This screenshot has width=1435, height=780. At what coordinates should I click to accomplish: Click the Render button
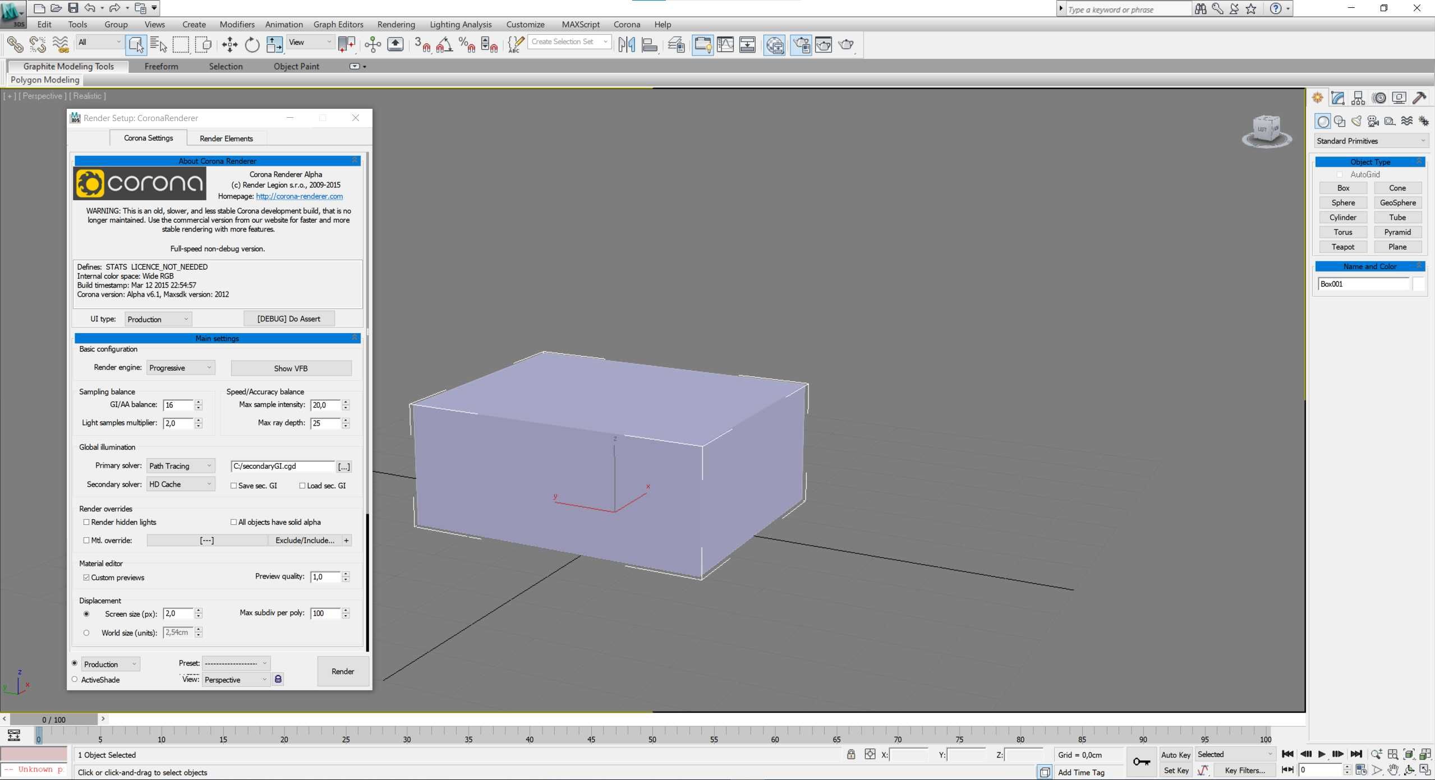[343, 671]
